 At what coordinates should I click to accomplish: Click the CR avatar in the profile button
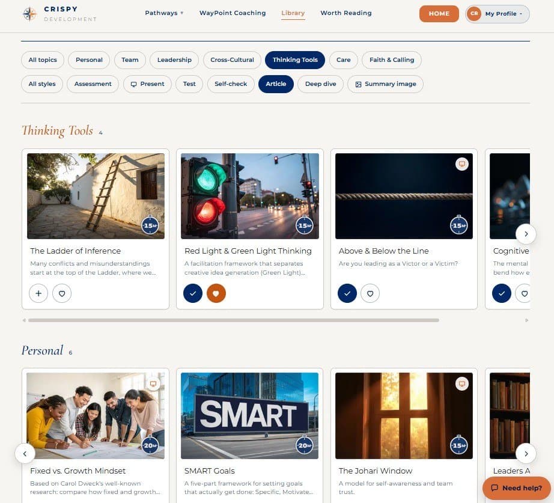click(474, 14)
